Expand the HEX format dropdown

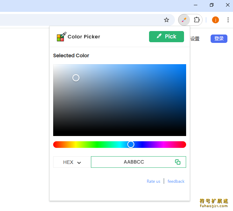[72, 162]
